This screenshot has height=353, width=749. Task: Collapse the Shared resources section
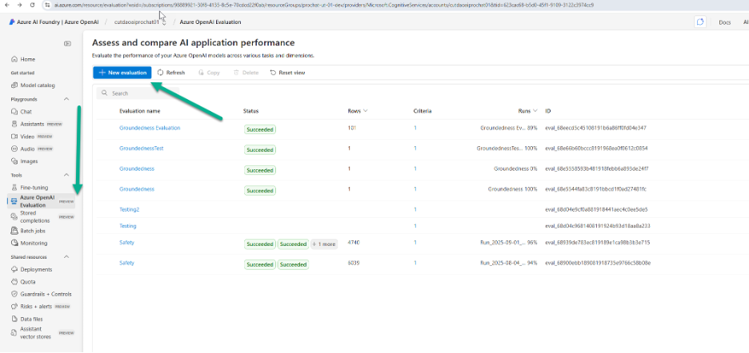[66, 257]
